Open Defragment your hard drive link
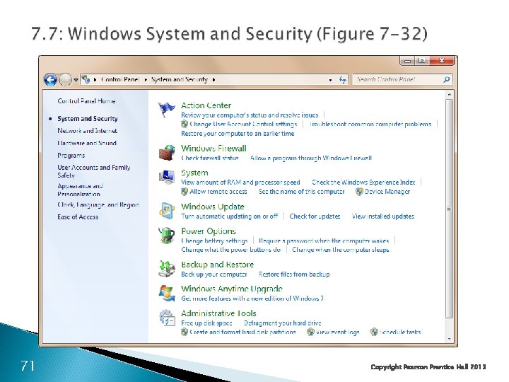This screenshot has width=509, height=382. pos(282,323)
